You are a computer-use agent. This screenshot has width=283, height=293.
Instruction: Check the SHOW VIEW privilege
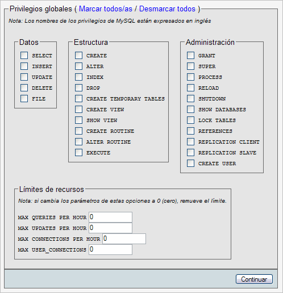(x=78, y=120)
